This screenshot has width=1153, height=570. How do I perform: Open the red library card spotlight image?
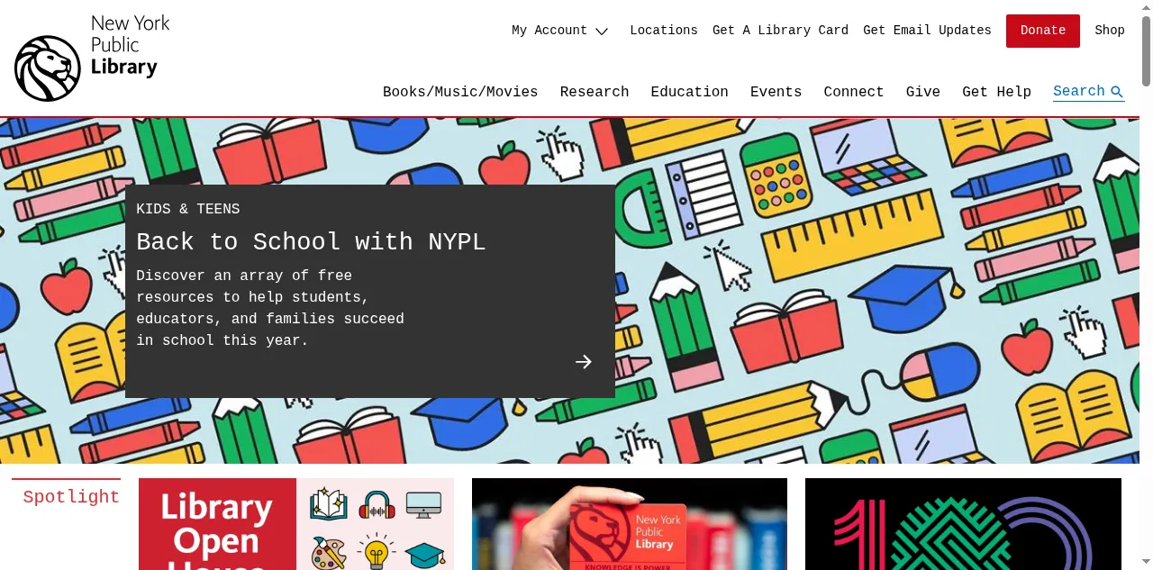(630, 524)
